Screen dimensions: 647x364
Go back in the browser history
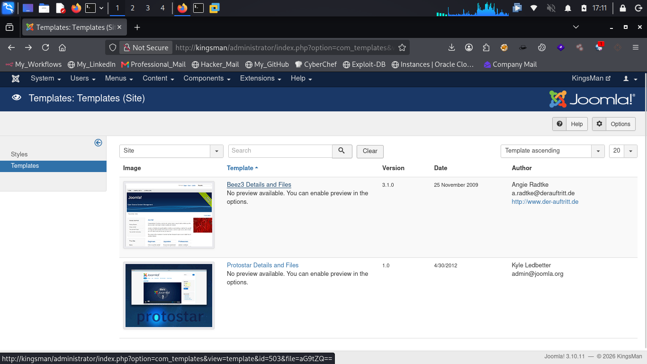[x=11, y=47]
